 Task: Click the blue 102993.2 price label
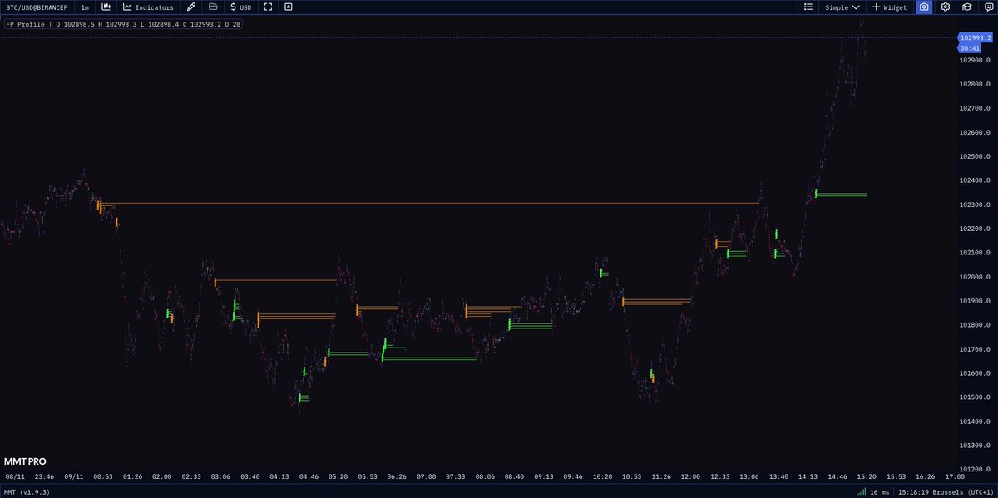tap(974, 37)
